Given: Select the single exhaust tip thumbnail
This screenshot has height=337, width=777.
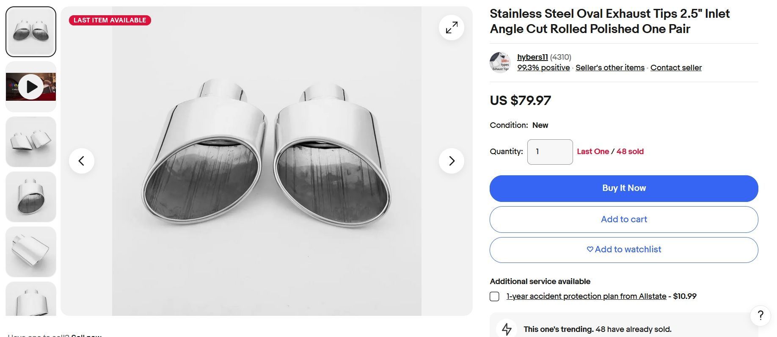Looking at the screenshot, I should pos(31,197).
